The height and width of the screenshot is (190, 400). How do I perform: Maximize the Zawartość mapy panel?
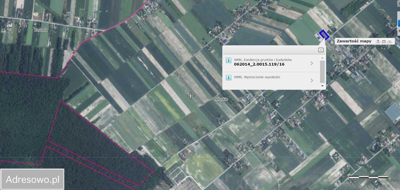pyautogui.click(x=384, y=41)
